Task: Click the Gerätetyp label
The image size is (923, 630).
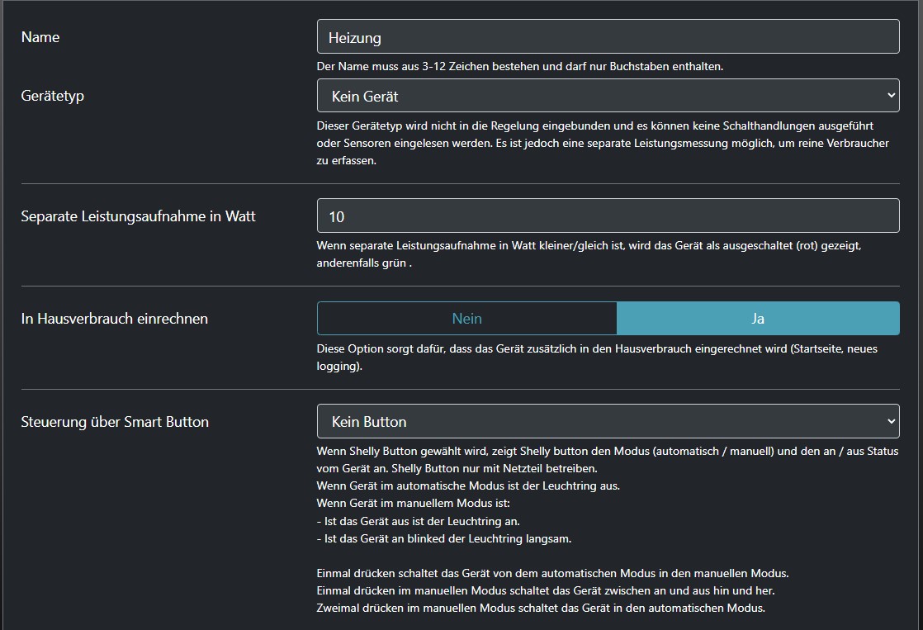Action: pyautogui.click(x=53, y=96)
